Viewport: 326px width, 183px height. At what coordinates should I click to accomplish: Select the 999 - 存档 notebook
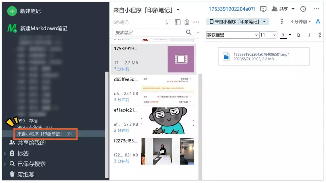[28, 121]
